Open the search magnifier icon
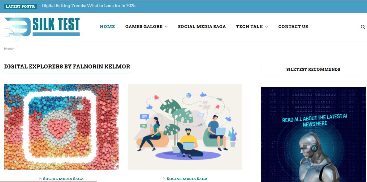367x182 pixels. click(363, 27)
